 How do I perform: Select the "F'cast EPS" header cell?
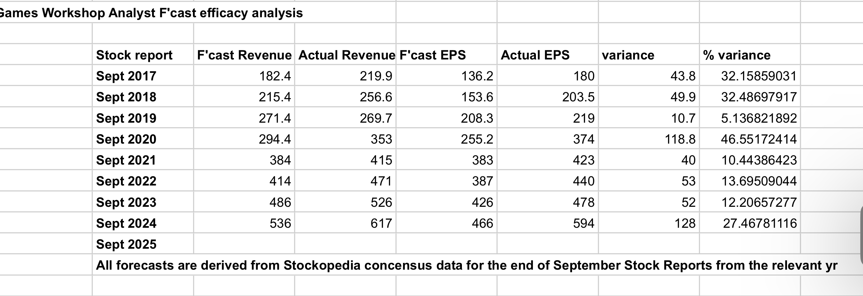(433, 55)
